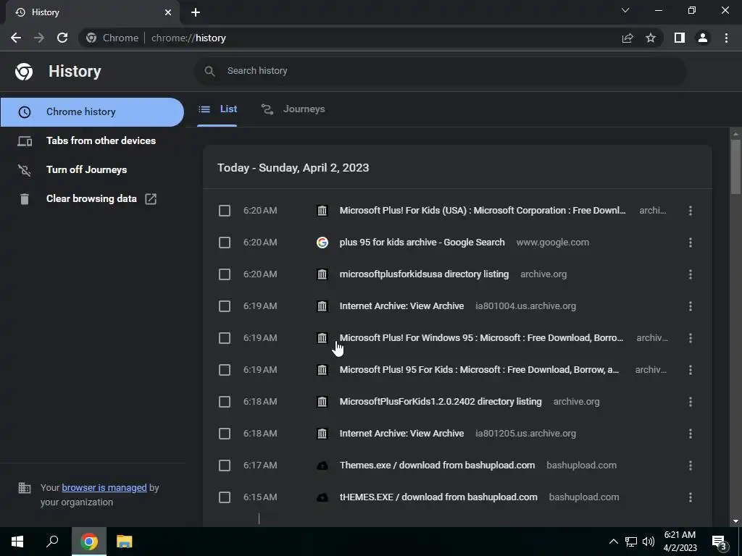This screenshot has height=556, width=742.
Task: Switch to the List tab
Action: [217, 109]
